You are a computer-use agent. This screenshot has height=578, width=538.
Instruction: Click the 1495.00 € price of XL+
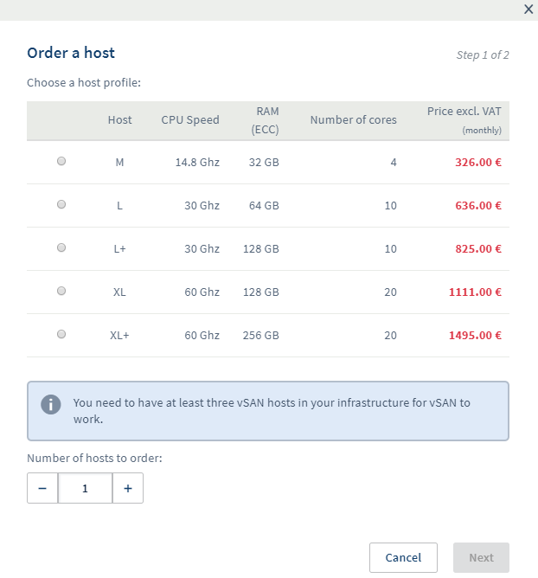tap(475, 335)
